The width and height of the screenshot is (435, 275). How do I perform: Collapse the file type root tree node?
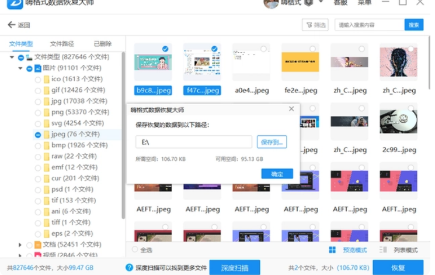(x=12, y=57)
